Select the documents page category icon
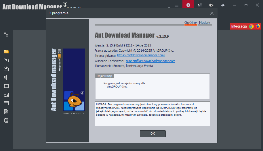Screen dimensions: 263x151 point(6,112)
